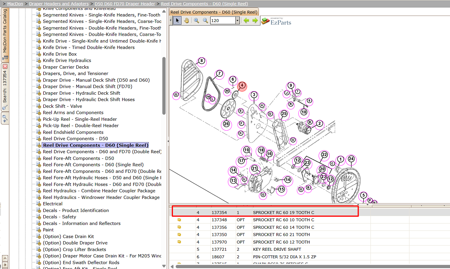Click the EzParts logo
This screenshot has height=269, width=450.
[276, 21]
